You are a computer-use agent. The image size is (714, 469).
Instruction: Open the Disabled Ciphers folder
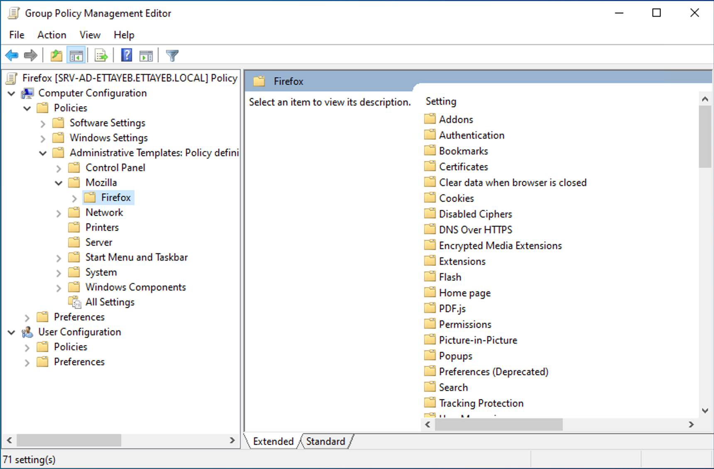point(476,214)
